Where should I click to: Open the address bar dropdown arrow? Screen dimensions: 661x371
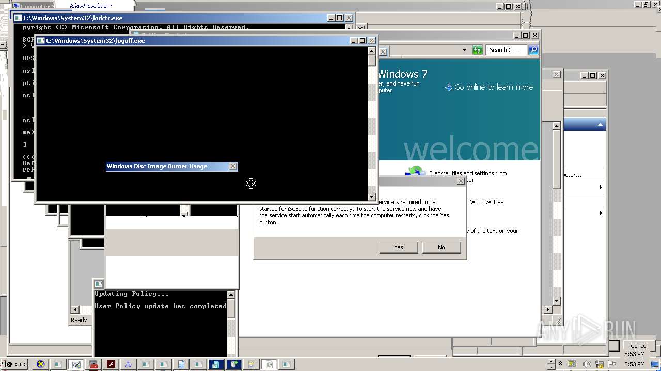point(464,50)
